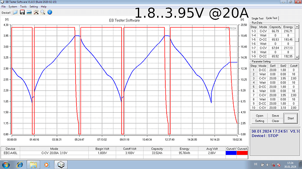This screenshot has height=169, width=302.
Task: Click energy value 216,71 in Run Data
Action: pyautogui.click(x=288, y=31)
